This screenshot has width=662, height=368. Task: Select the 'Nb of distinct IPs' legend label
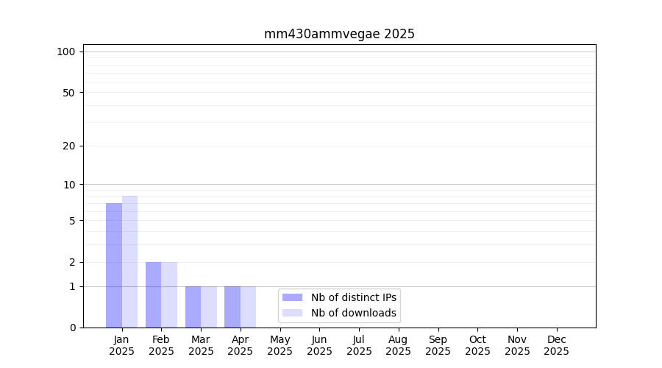coord(353,297)
